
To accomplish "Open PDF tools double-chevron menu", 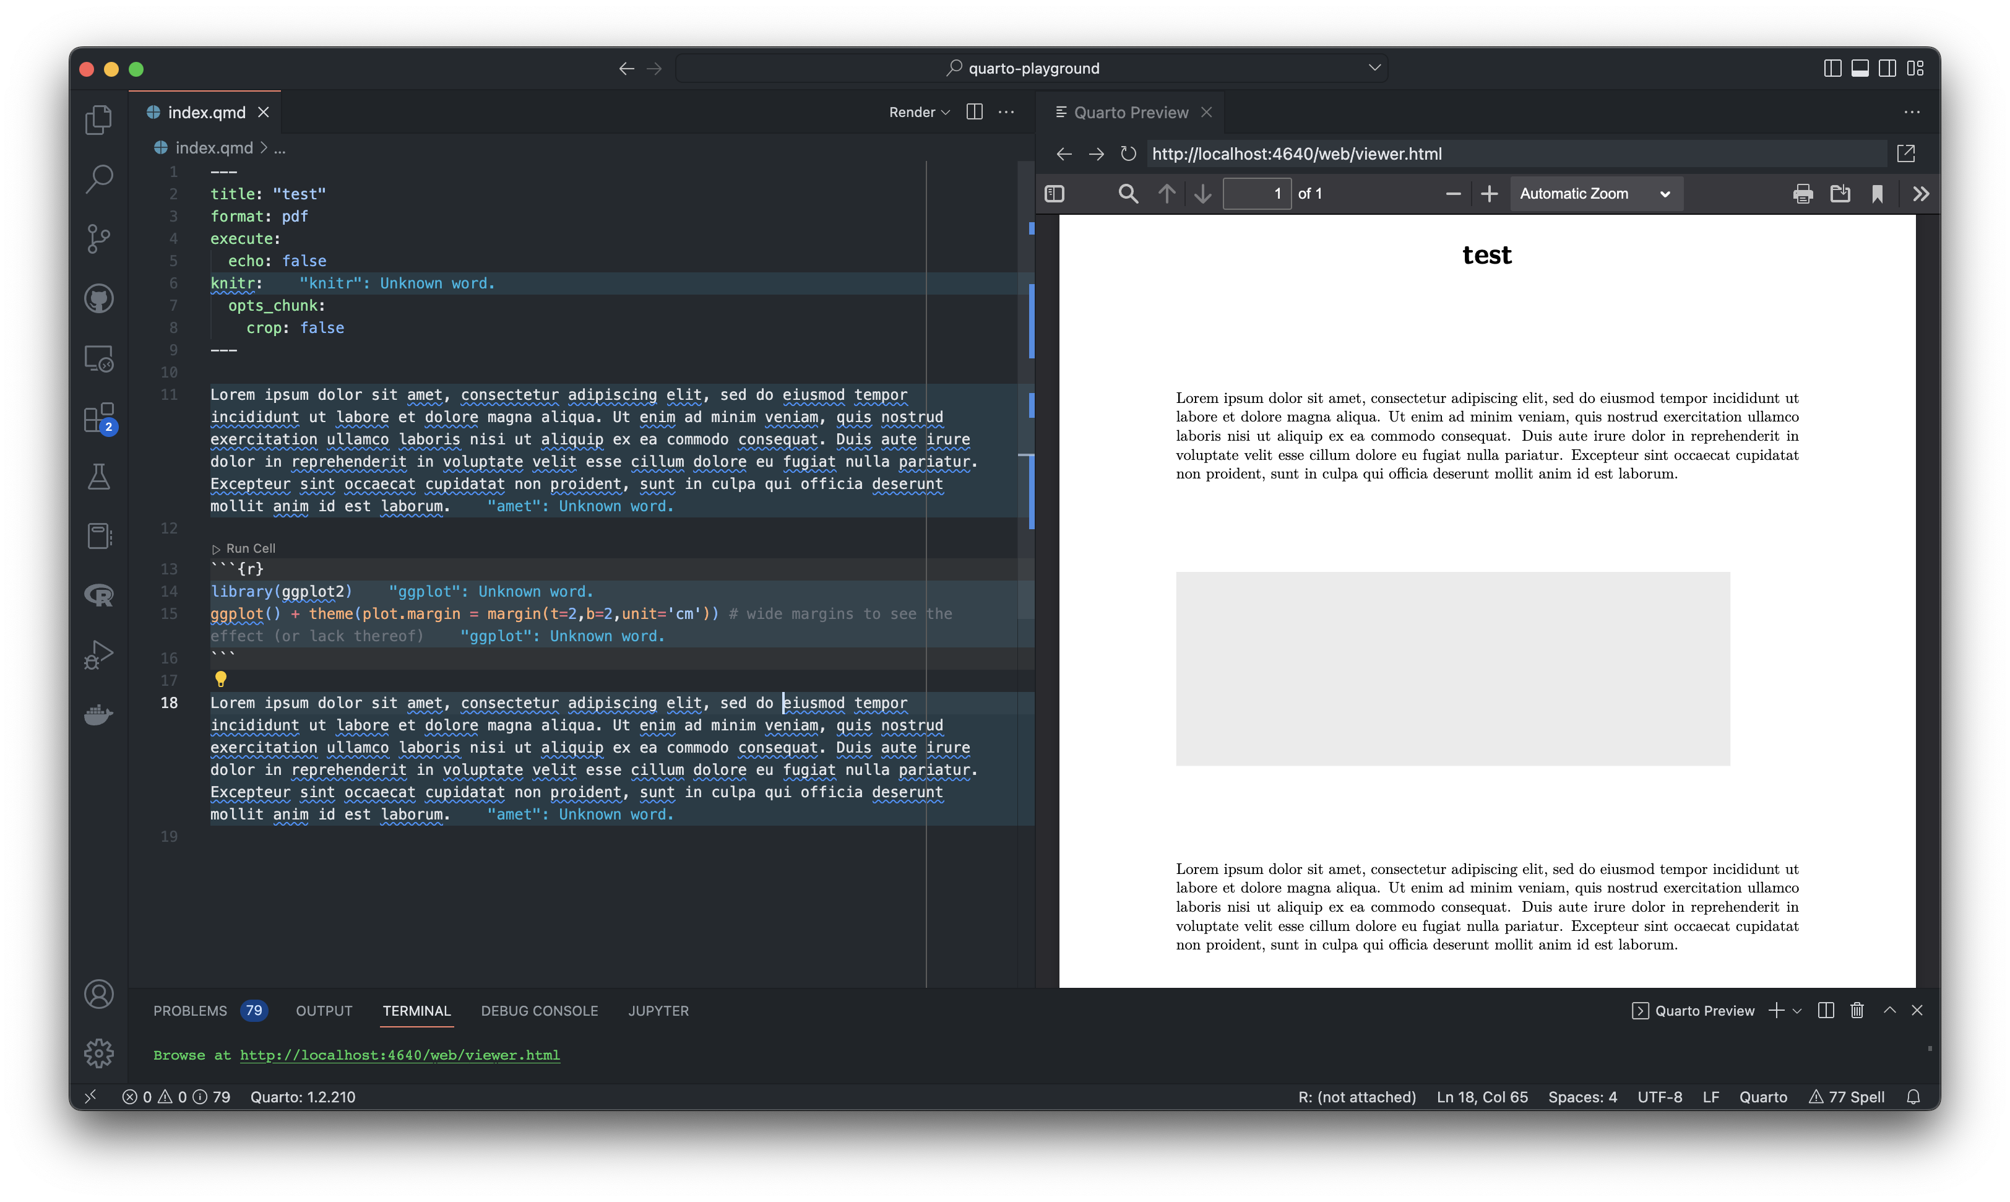I will pyautogui.click(x=1920, y=194).
